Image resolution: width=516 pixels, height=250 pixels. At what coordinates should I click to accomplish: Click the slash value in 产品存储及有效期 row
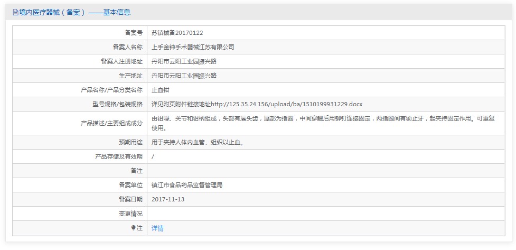pyautogui.click(x=153, y=157)
